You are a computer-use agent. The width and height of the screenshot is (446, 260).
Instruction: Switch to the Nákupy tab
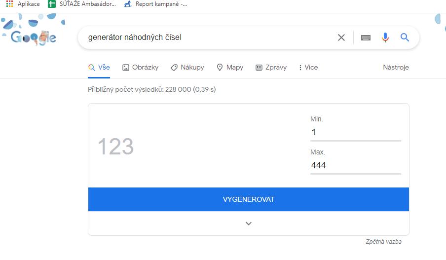187,68
